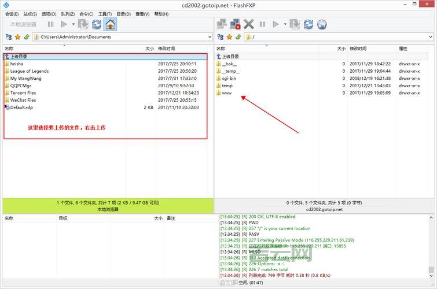This screenshot has height=289, width=437.
Task: Open the 站点(S) menu
Action: coord(31,14)
